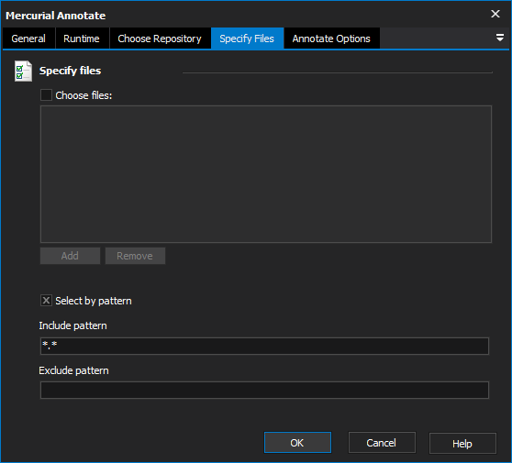Click the Specify files checklist icon

23,72
